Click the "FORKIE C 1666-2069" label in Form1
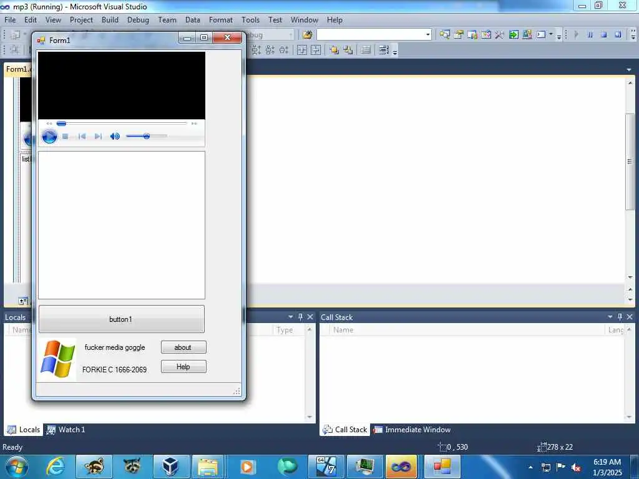The width and height of the screenshot is (639, 479). click(115, 370)
